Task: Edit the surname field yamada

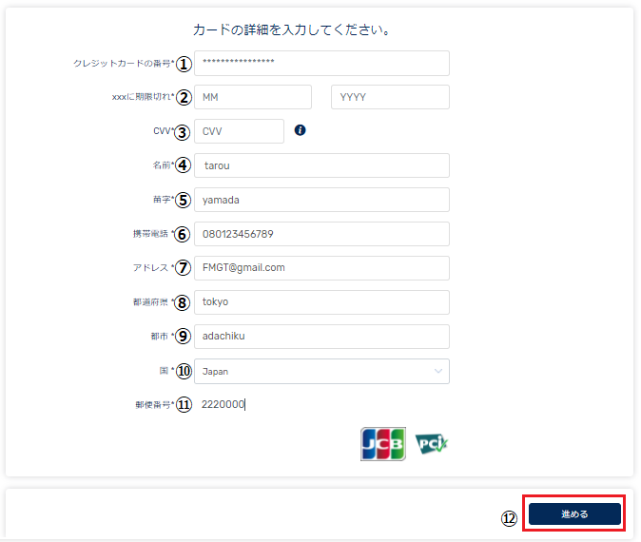Action: coord(321,200)
